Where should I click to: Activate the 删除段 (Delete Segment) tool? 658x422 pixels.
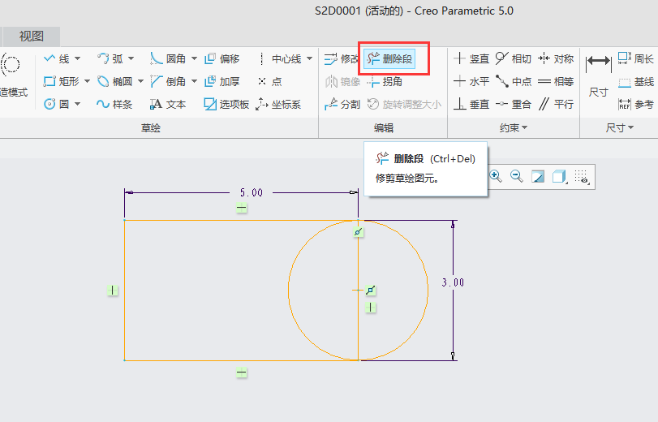coord(389,58)
